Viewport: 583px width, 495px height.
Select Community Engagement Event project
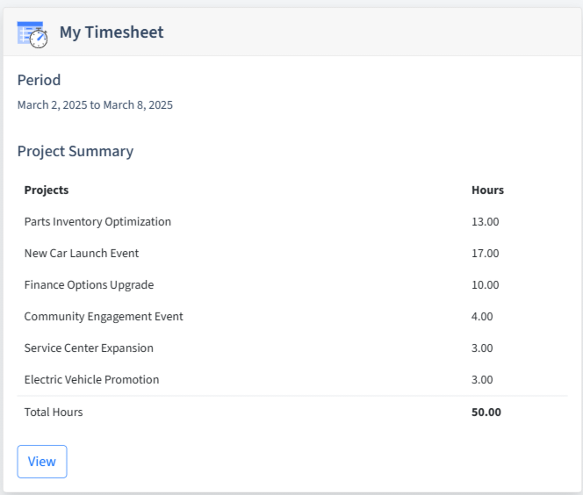coord(104,317)
